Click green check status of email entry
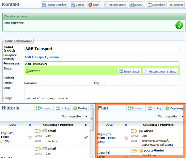 tap(86, 137)
